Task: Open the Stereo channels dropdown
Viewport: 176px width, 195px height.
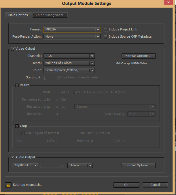Action: (80, 165)
